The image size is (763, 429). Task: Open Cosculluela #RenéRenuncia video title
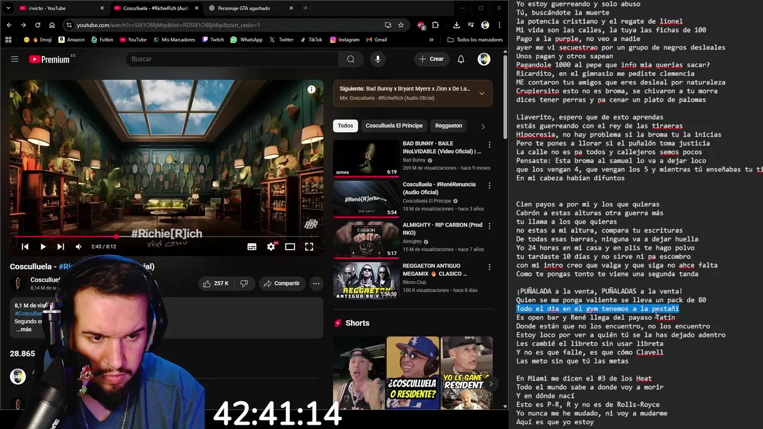click(x=439, y=188)
